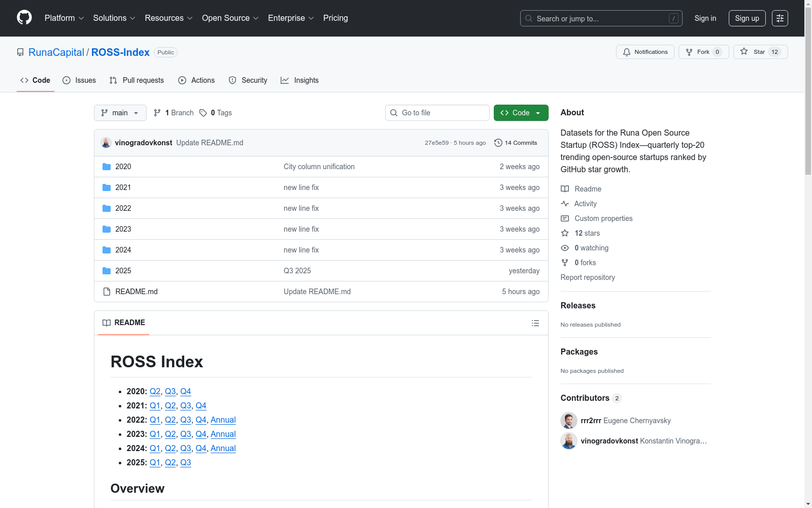Open the Packages section heading
The image size is (812, 508).
click(x=579, y=352)
